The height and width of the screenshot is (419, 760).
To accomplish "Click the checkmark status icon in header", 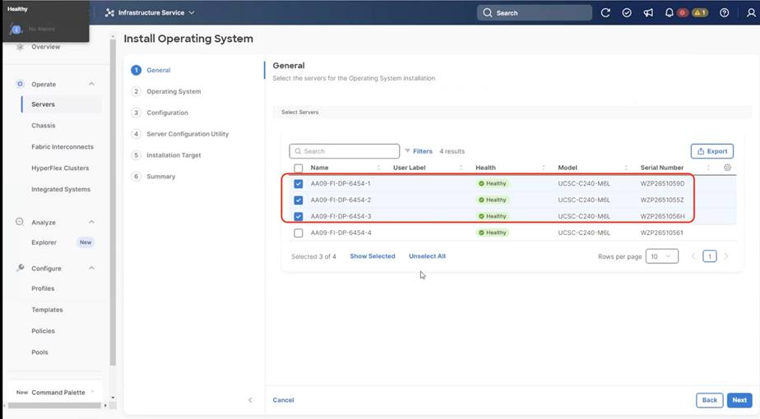I will (x=627, y=13).
